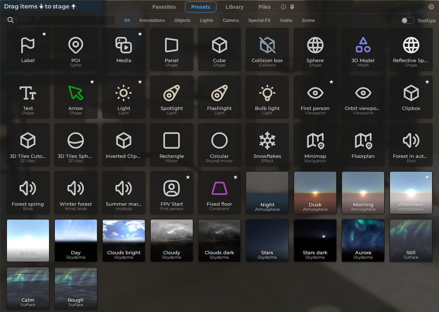Image resolution: width=439 pixels, height=312 pixels.
Task: Choose the Forest spring birds sound
Action: point(28,193)
